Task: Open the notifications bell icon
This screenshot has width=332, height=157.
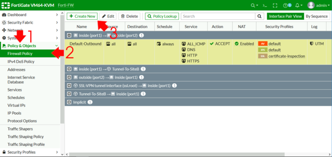Action: [x=297, y=6]
